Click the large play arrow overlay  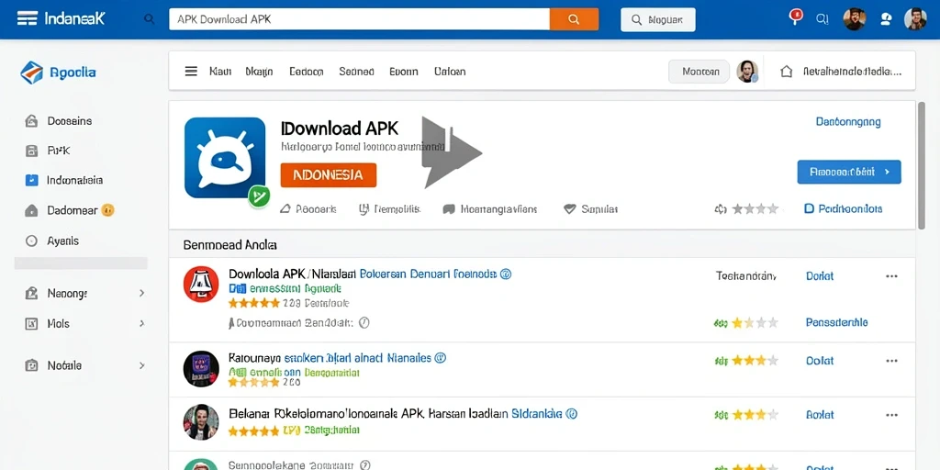click(451, 152)
